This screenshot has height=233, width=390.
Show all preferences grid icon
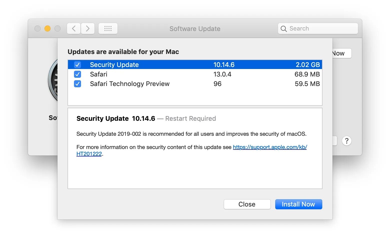108,28
